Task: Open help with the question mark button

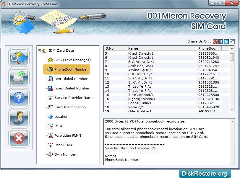Action: 19,98
